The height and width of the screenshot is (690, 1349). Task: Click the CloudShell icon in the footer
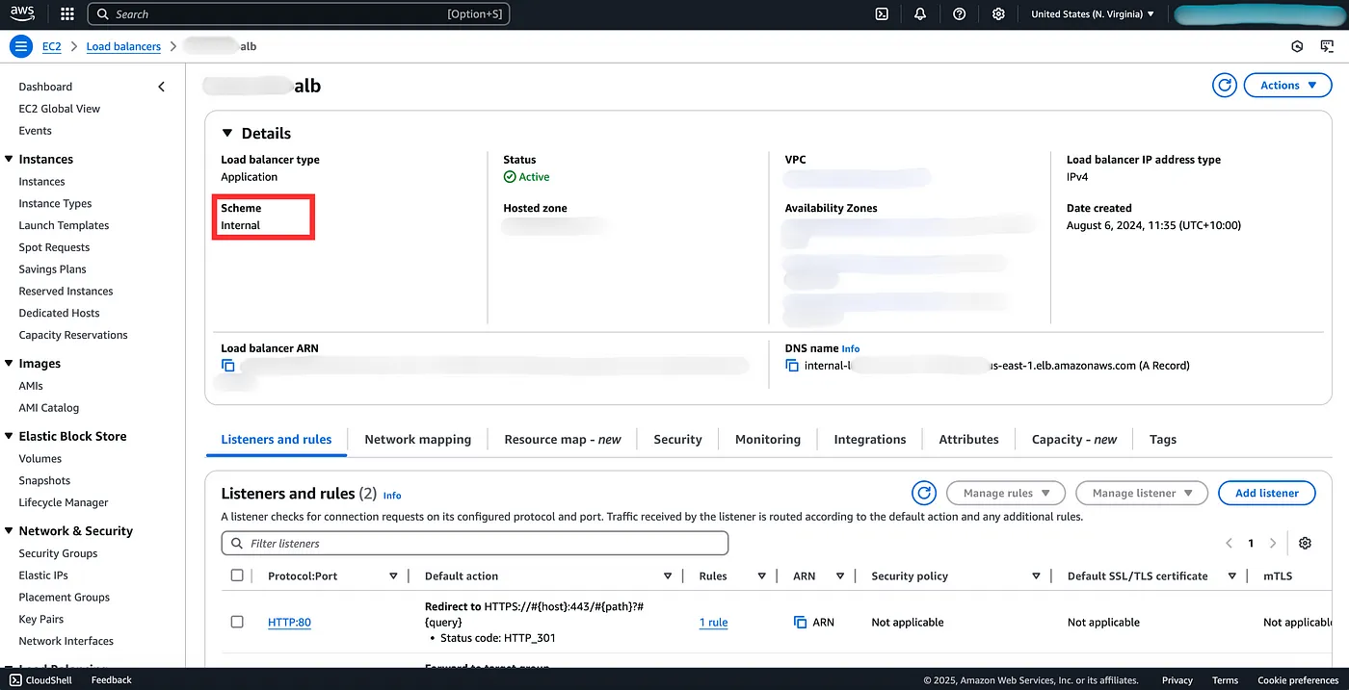(x=15, y=680)
